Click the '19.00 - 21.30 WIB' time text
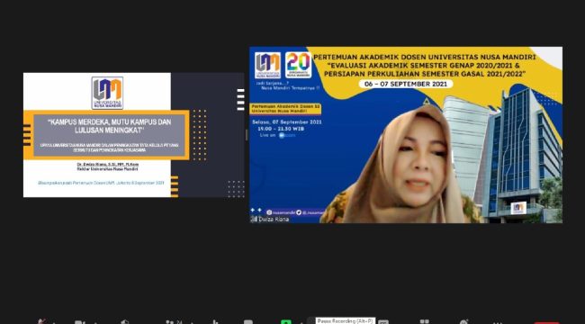Image resolution: width=585 pixels, height=324 pixels. pyautogui.click(x=281, y=129)
